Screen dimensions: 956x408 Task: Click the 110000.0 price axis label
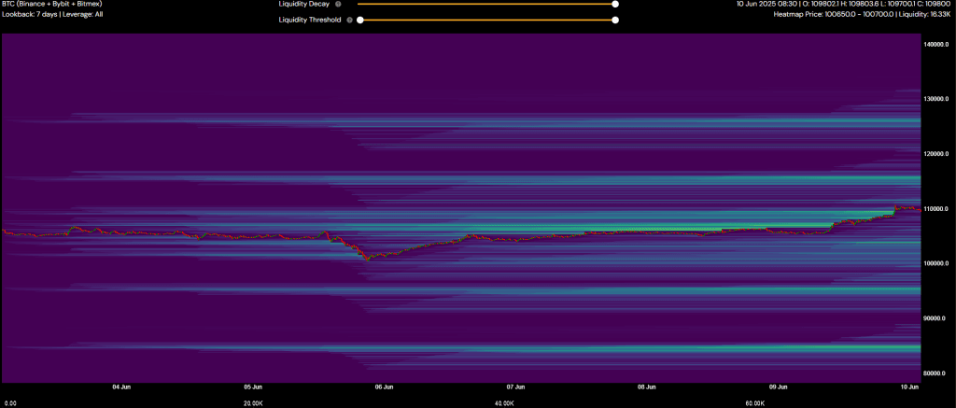coord(937,208)
